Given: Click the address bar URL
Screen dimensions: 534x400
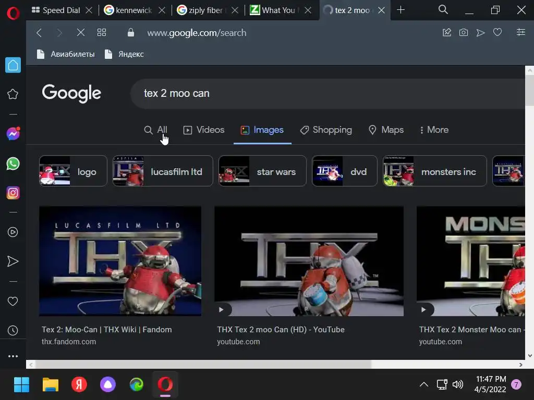Looking at the screenshot, I should (197, 33).
